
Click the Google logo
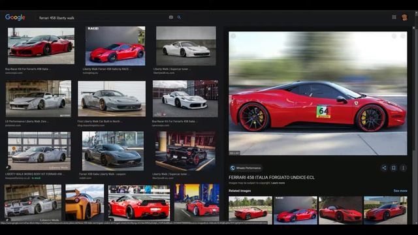click(x=15, y=18)
